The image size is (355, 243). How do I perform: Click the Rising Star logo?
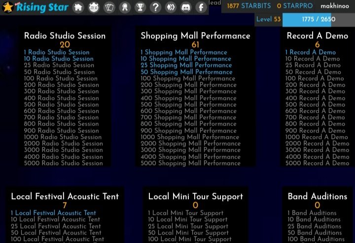pos(35,7)
